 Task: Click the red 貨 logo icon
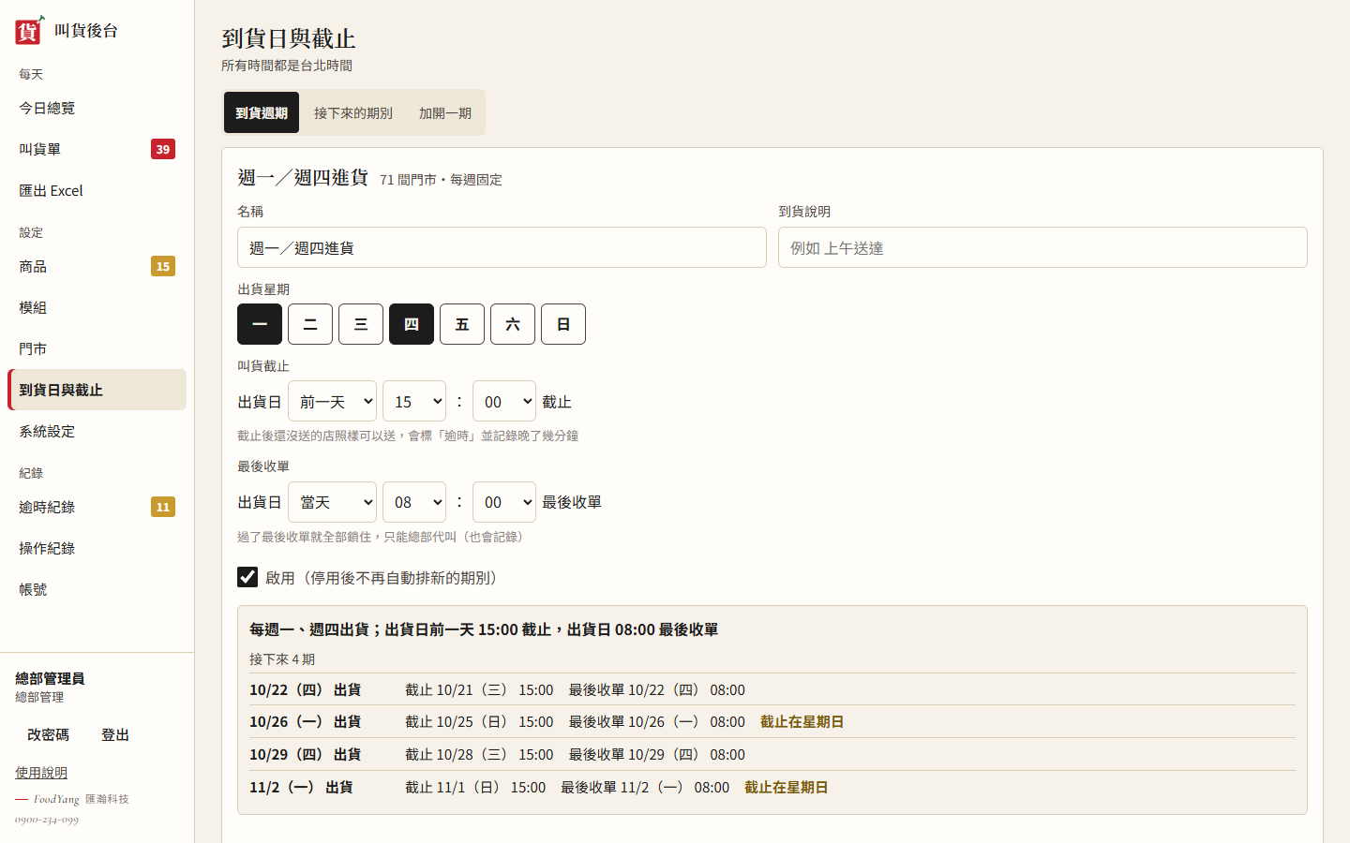[29, 30]
